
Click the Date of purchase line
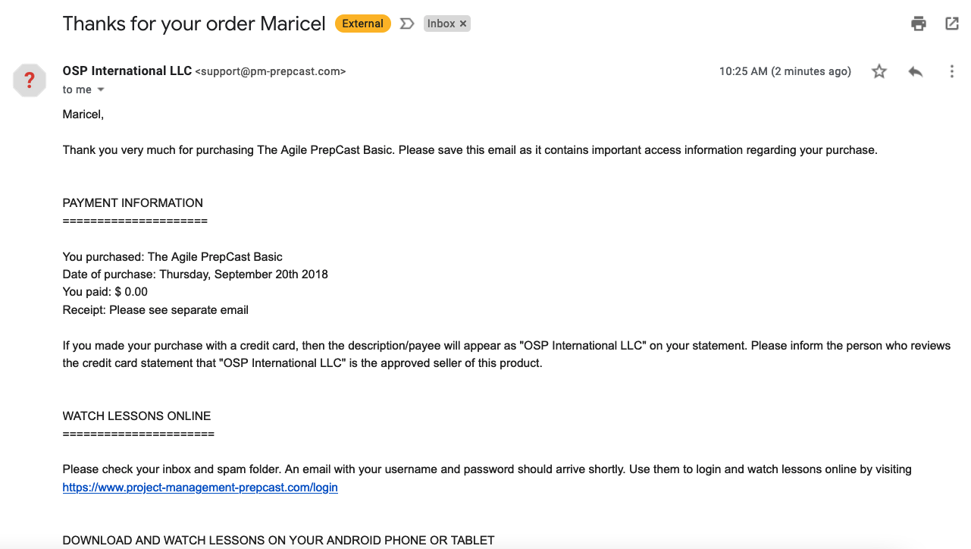(196, 274)
